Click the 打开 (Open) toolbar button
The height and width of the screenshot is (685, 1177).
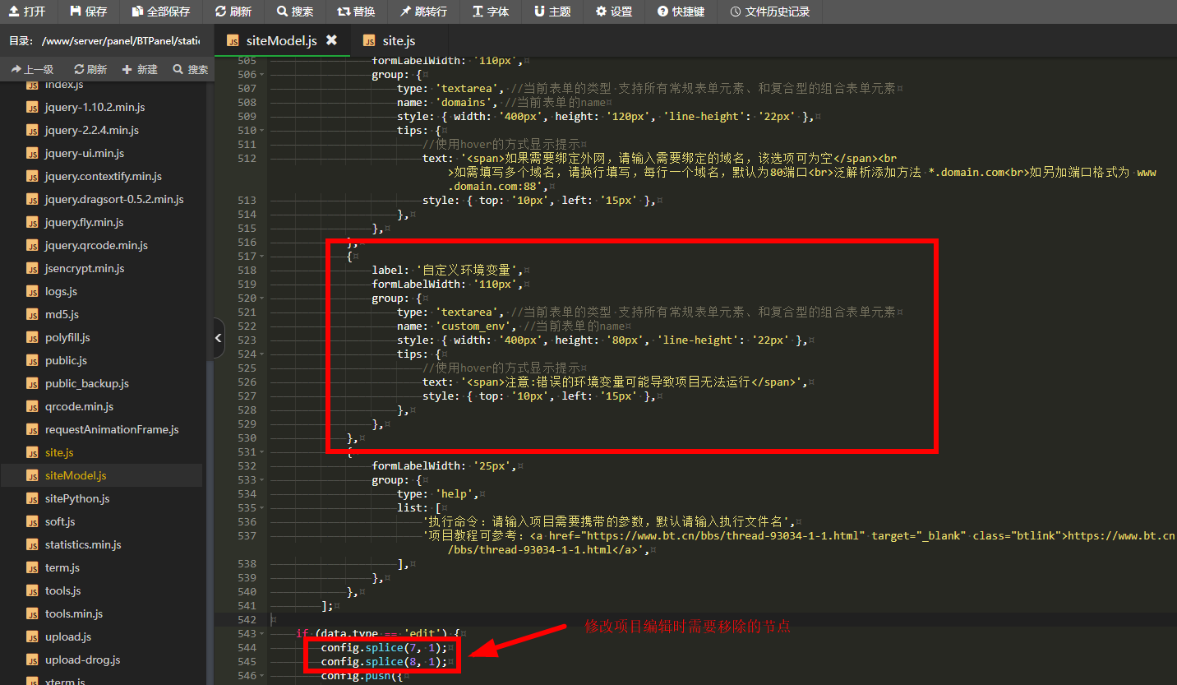pos(28,12)
